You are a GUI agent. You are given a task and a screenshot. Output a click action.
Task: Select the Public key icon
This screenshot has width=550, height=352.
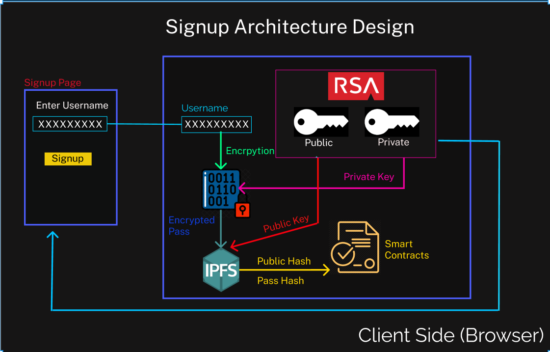pos(321,122)
